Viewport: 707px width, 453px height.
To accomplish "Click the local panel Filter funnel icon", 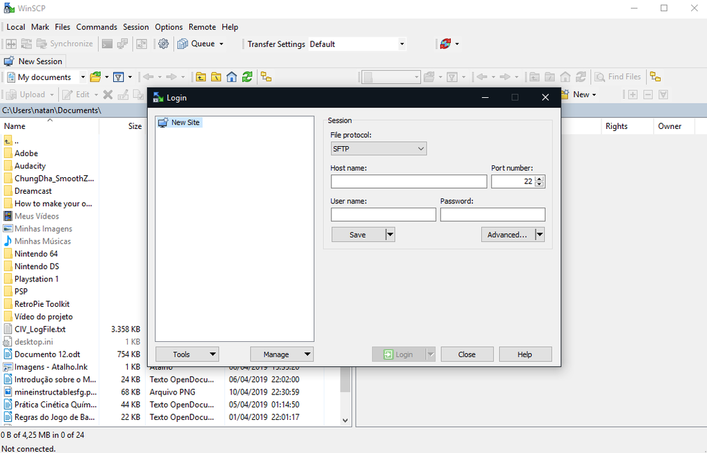I will (118, 77).
